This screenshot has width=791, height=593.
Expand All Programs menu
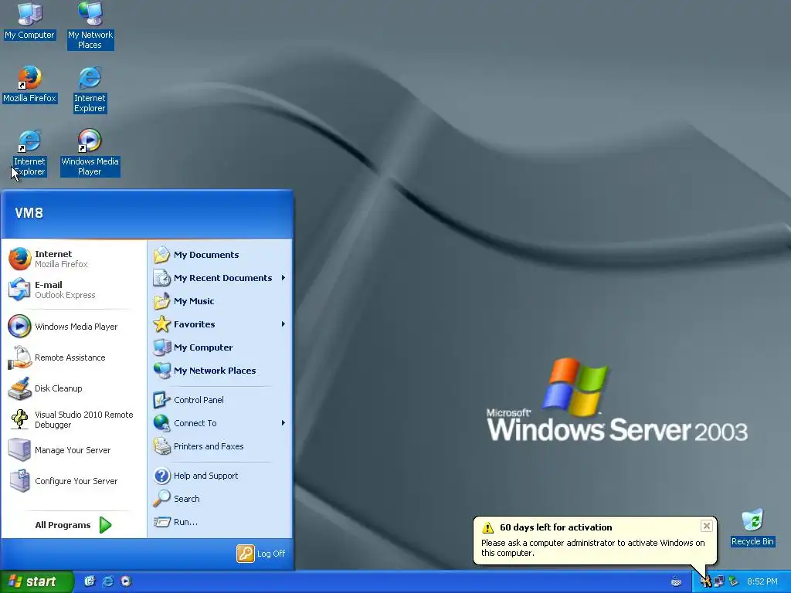pos(73,525)
